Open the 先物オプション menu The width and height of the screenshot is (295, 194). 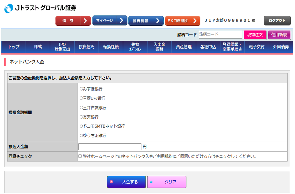(x=135, y=47)
